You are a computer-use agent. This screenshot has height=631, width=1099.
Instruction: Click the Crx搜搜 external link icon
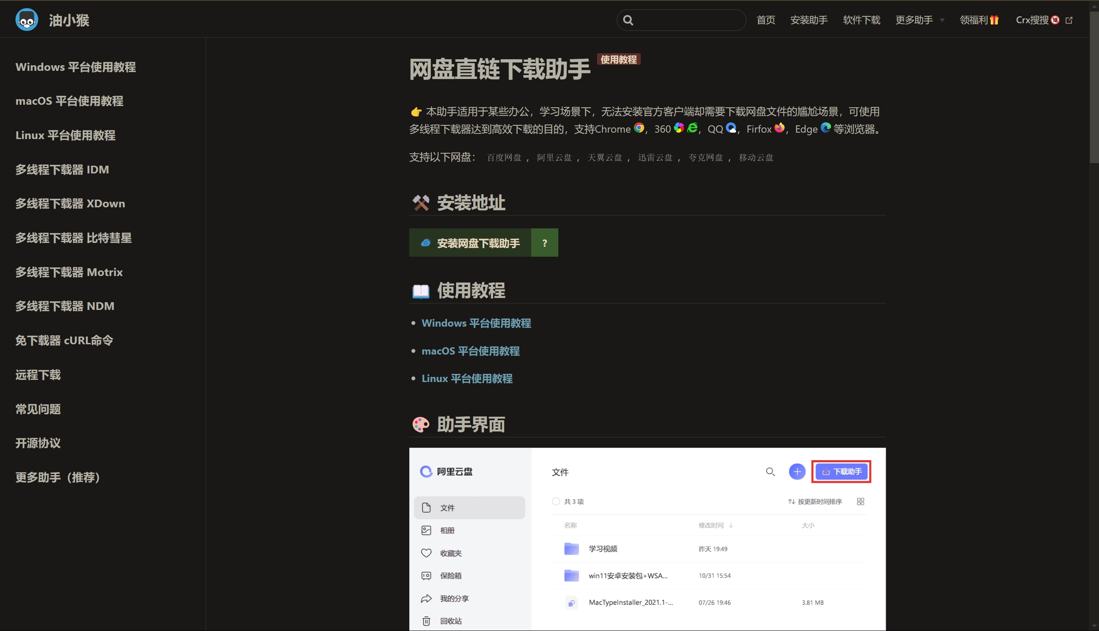[x=1069, y=20]
